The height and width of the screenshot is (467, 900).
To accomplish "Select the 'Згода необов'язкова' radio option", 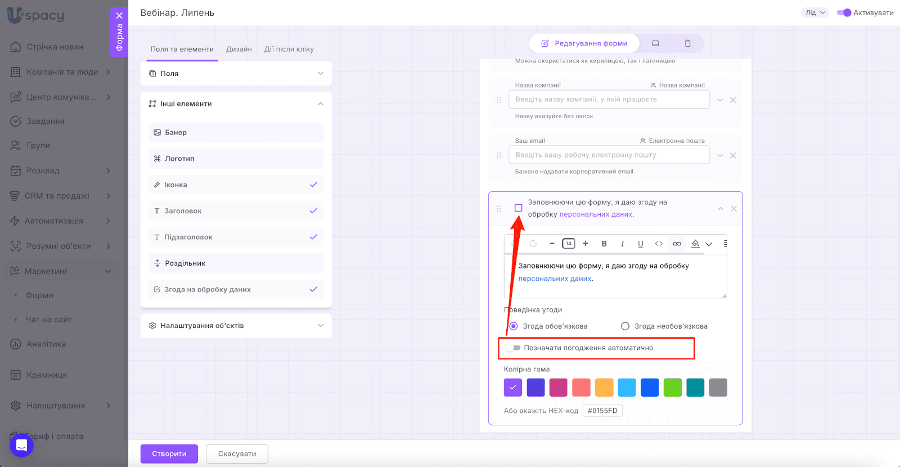I will click(x=625, y=326).
